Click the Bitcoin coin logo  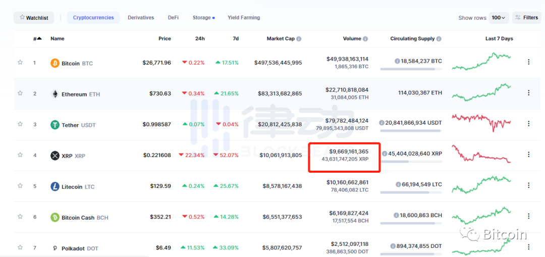pos(55,63)
